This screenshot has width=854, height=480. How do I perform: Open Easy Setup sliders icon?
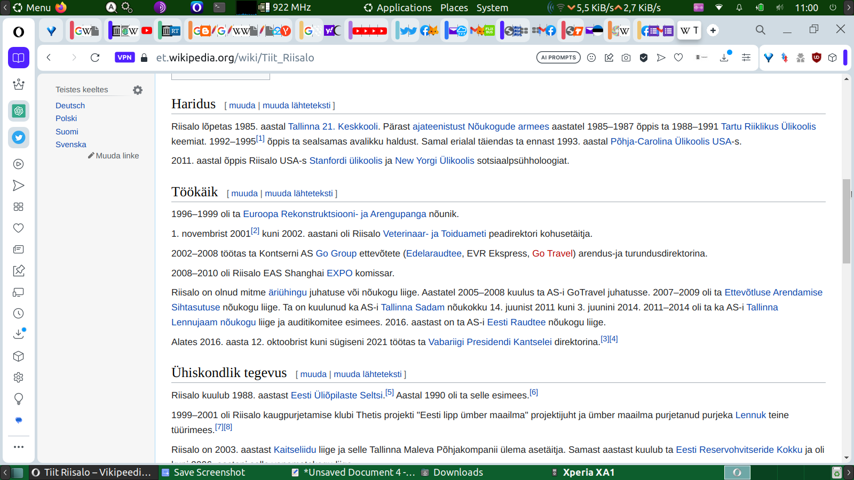[746, 58]
